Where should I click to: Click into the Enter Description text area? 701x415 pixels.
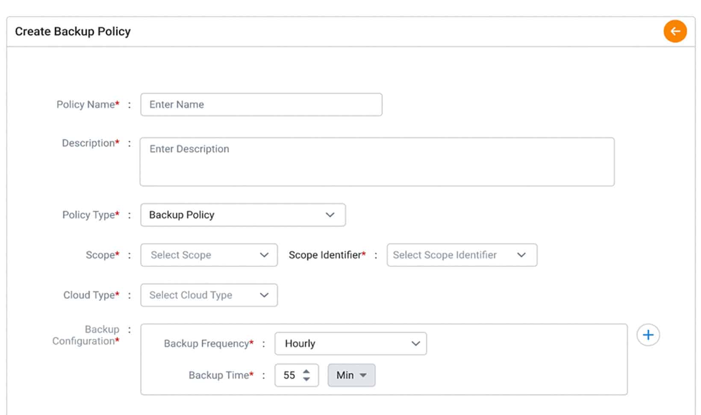[x=377, y=162]
